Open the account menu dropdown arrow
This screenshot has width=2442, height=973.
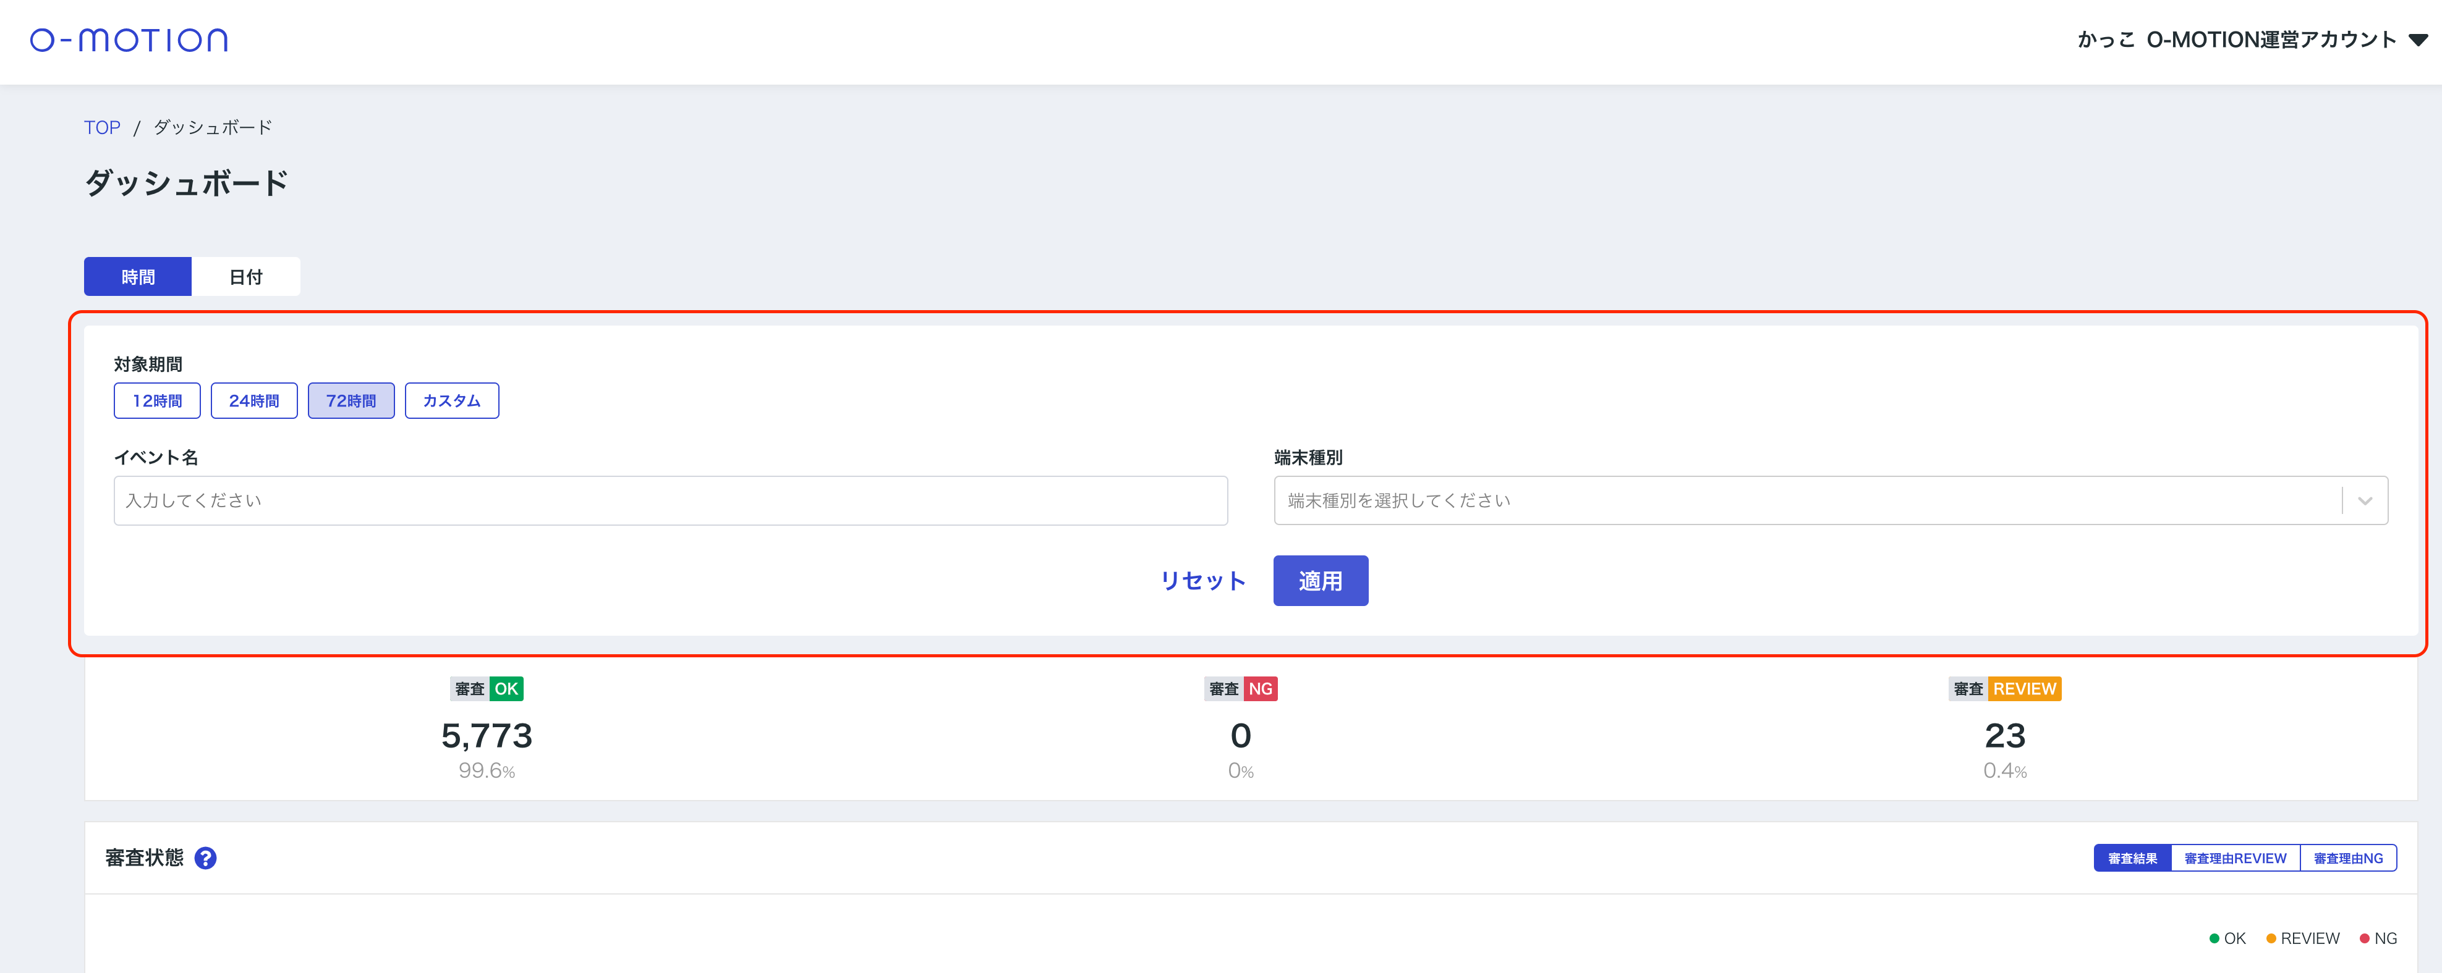click(2419, 40)
